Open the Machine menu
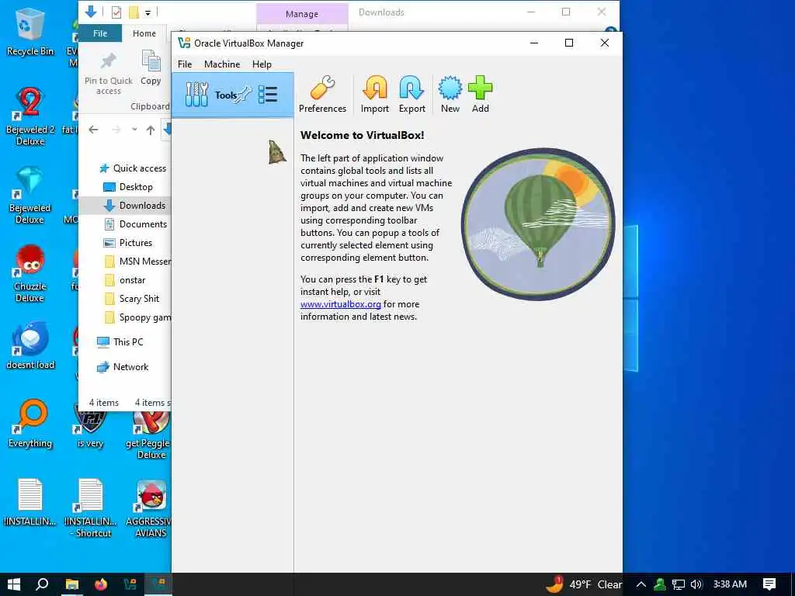Screen dimensions: 795x596 (222, 64)
